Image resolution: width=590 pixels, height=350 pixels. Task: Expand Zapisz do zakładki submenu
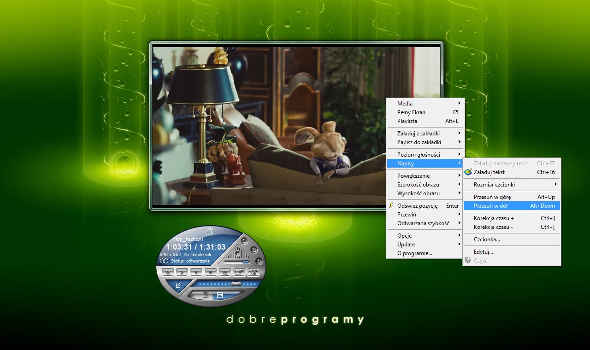[425, 142]
